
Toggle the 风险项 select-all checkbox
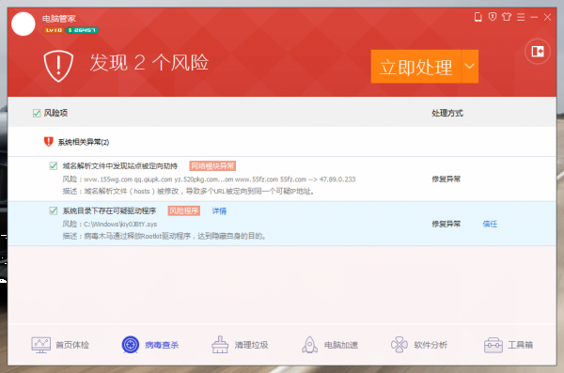(37, 114)
